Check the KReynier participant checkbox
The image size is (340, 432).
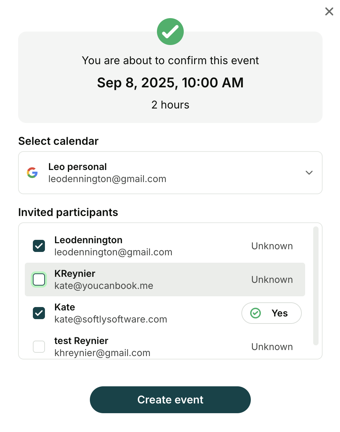coord(39,279)
